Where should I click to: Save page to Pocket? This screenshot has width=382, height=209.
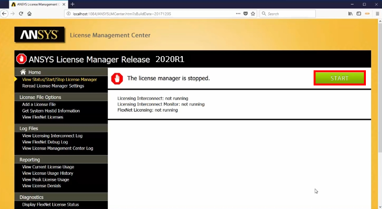246,14
